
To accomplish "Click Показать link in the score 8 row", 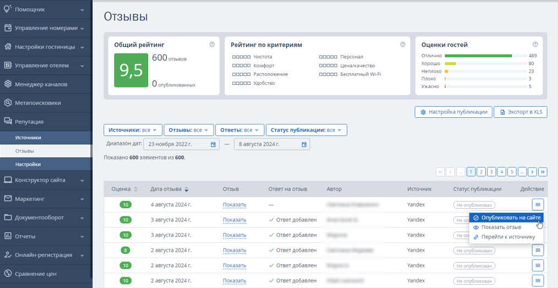I will click(x=235, y=251).
